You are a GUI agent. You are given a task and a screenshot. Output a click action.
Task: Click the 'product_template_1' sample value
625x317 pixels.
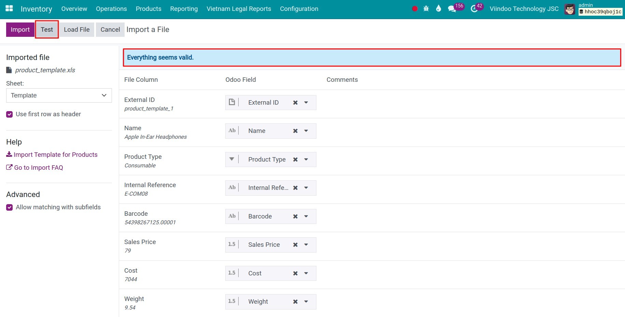[x=149, y=109]
